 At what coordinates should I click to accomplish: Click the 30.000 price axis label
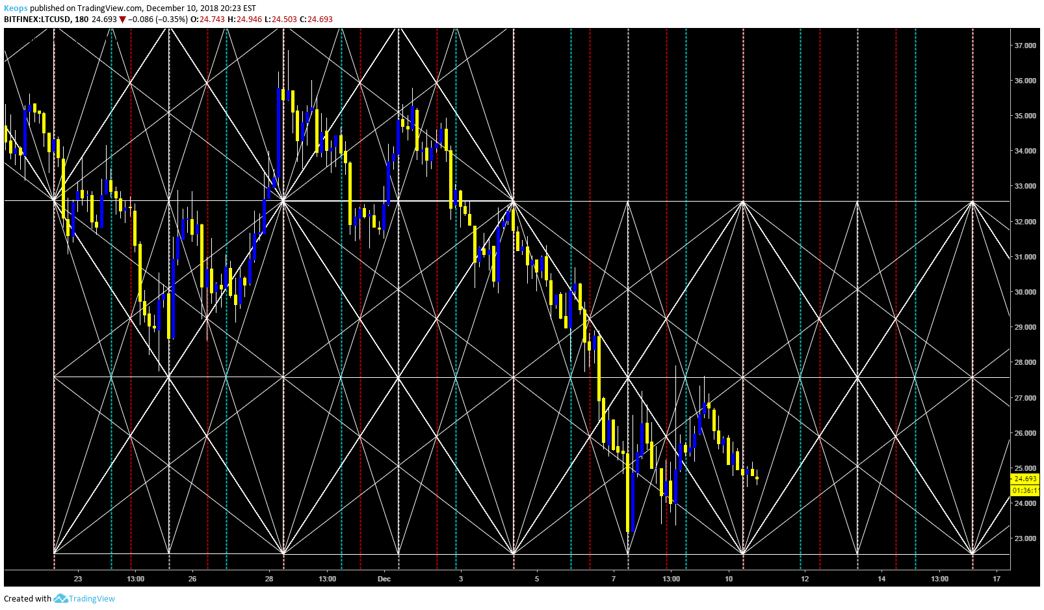1024,292
